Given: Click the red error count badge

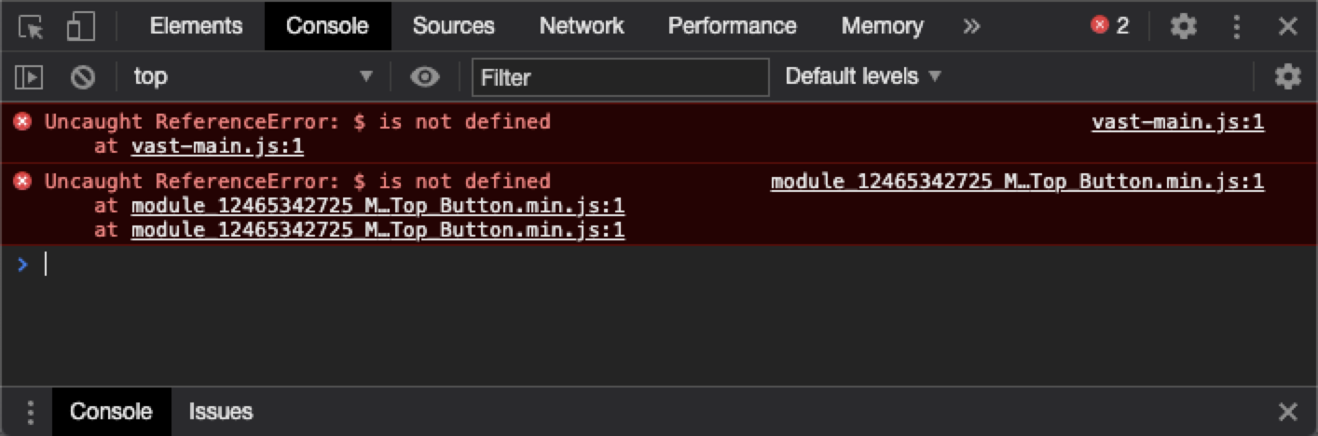Looking at the screenshot, I should click(1109, 27).
